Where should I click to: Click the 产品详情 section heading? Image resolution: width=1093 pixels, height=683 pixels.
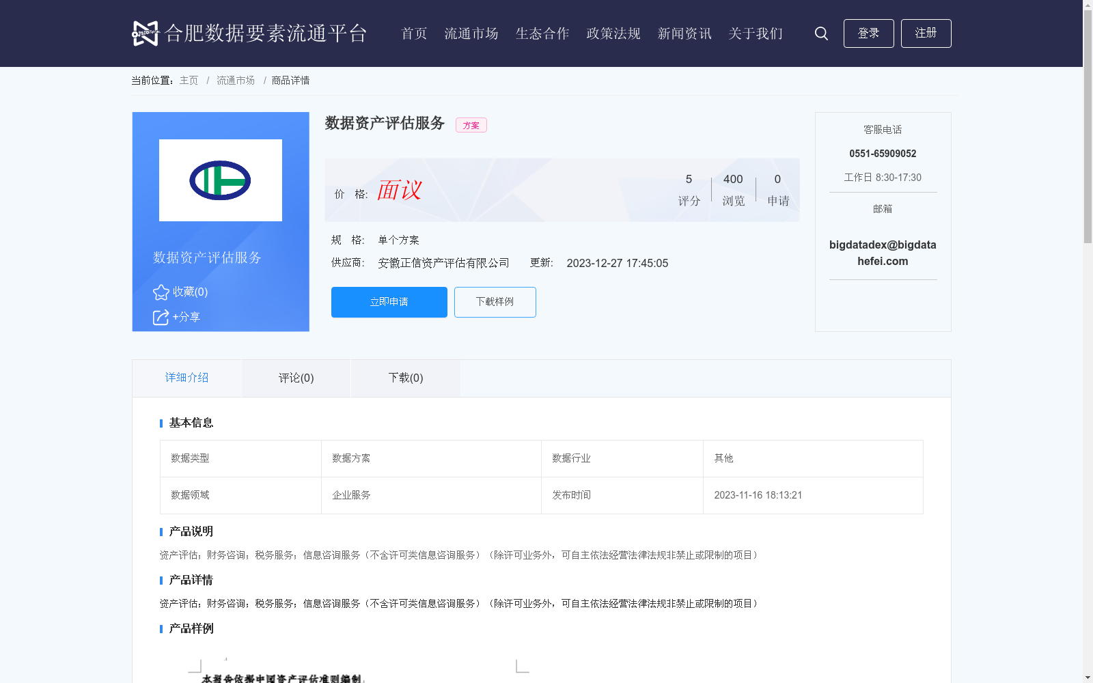coord(191,580)
